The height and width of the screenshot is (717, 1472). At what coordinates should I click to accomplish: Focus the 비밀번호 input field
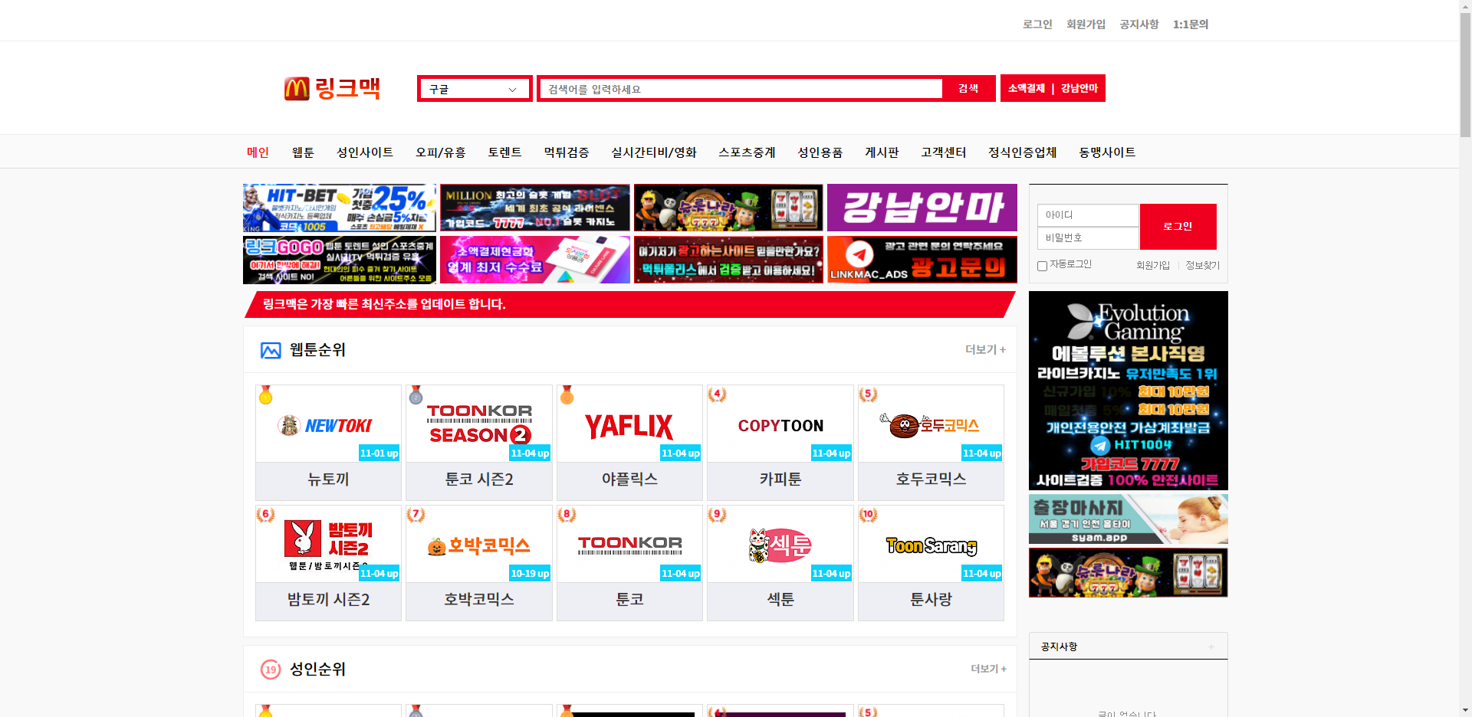point(1088,238)
